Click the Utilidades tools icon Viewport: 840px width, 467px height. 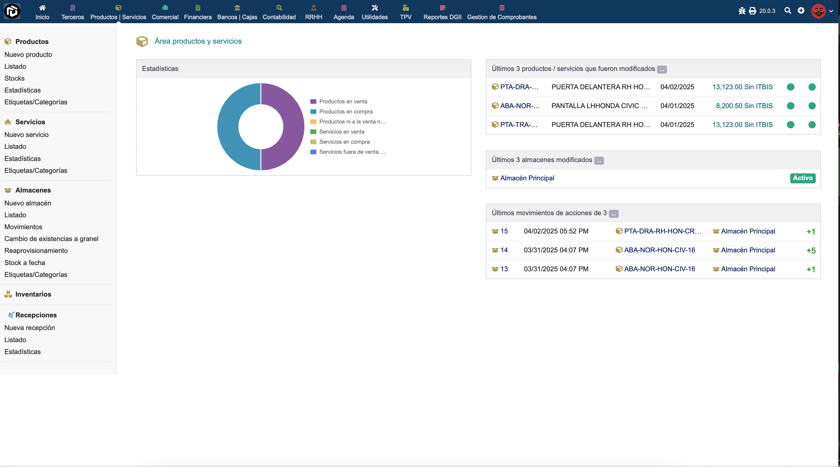click(375, 8)
